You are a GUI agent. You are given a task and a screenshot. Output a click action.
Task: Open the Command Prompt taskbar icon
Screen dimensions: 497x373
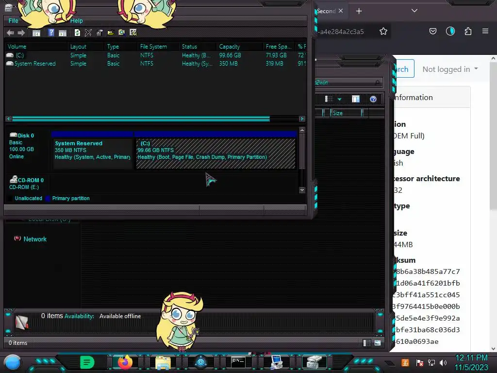pos(238,362)
